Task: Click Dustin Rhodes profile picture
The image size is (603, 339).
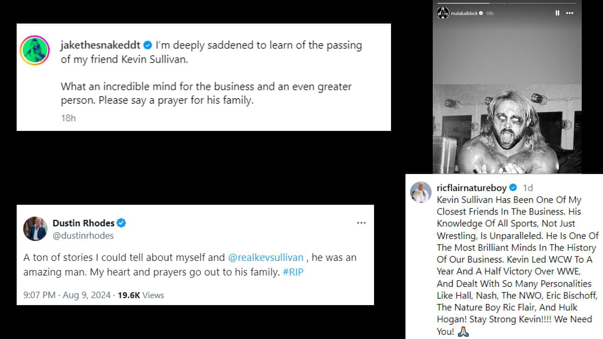Action: pyautogui.click(x=35, y=229)
